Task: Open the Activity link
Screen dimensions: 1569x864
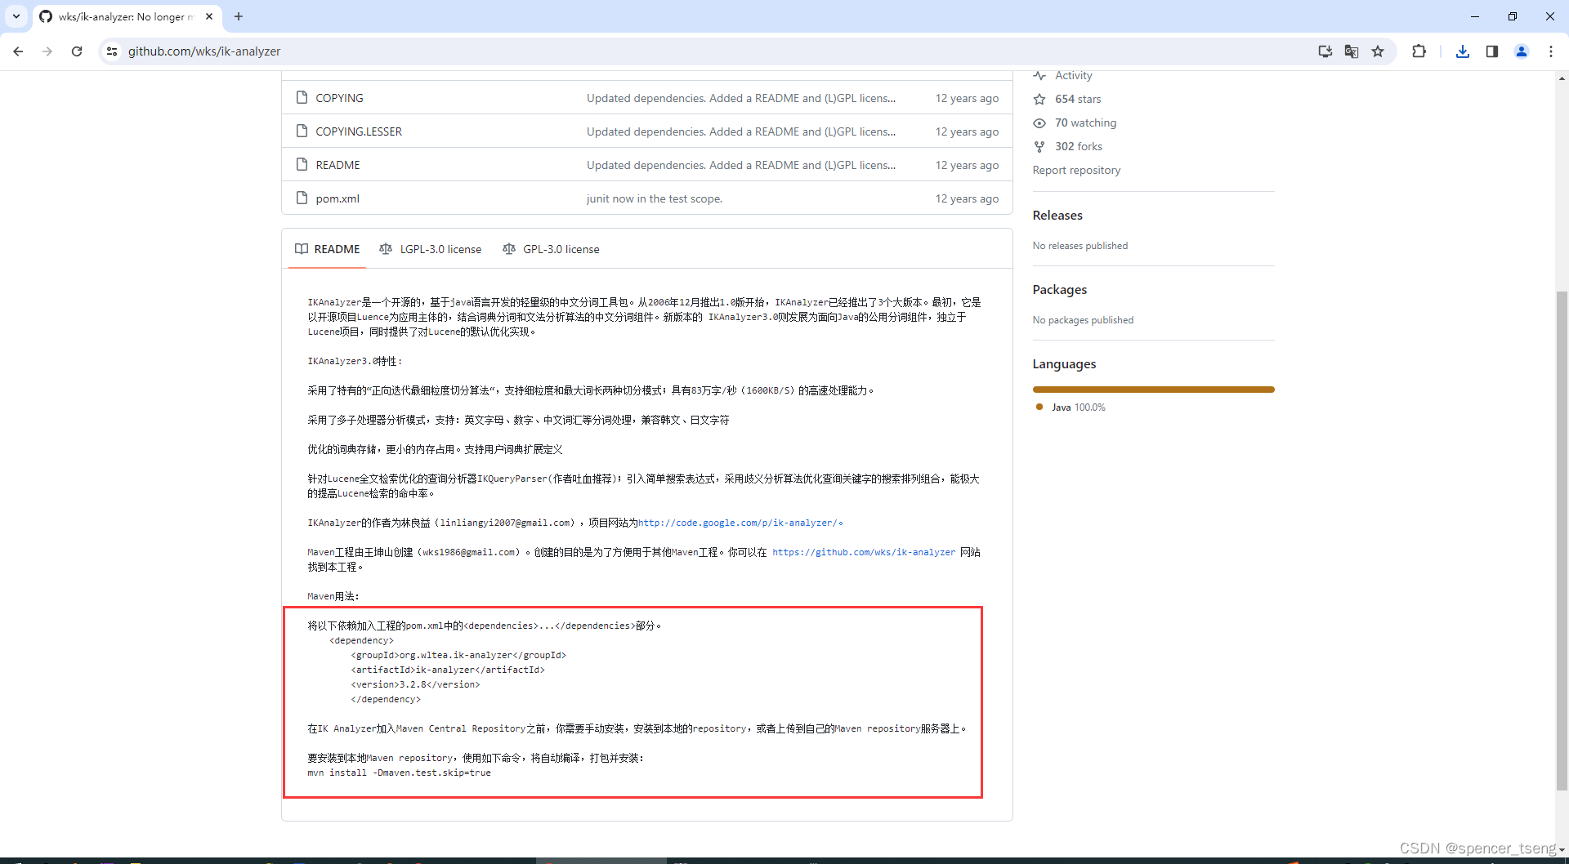Action: (1073, 75)
